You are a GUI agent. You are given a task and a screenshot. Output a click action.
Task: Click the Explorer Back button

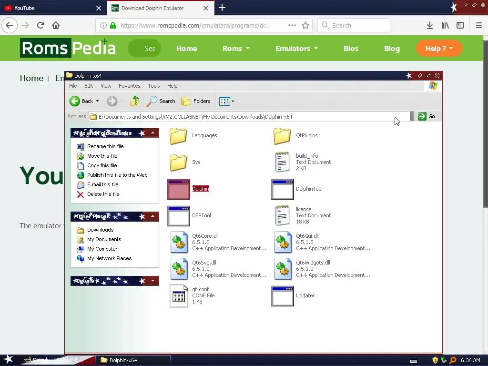pyautogui.click(x=81, y=101)
